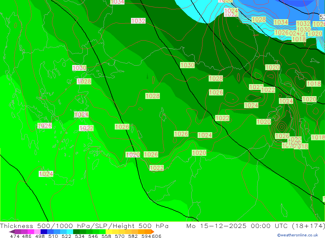The image size is (325, 238).
Task: Click the 'Mo 15-12-2025 00:00 UTC (18+174)' timestamp
Action: click(x=255, y=226)
